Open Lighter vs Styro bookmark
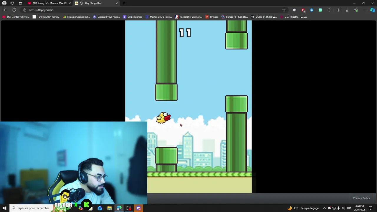377x212 pixels. [16, 17]
